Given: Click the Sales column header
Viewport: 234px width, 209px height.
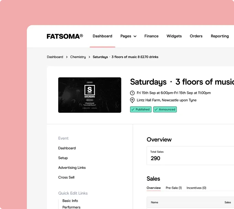Looking at the screenshot, I should tap(228, 202).
